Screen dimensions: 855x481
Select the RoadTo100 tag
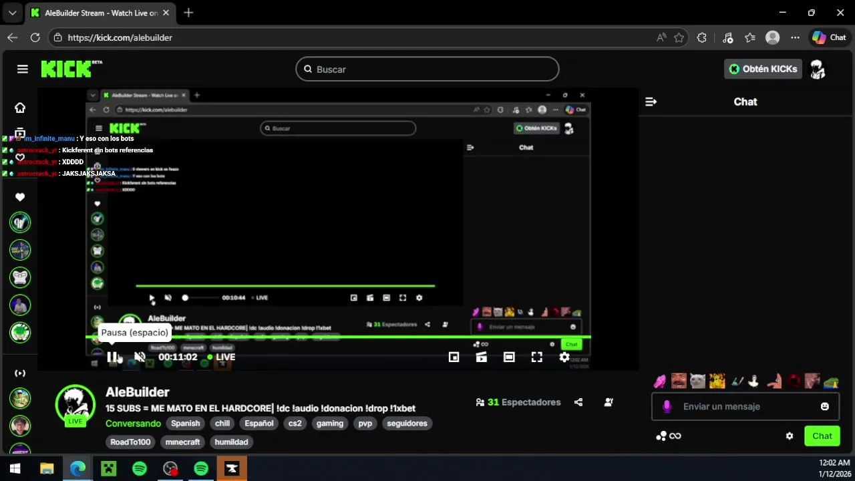[x=130, y=442]
